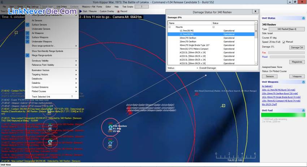This screenshot has height=167, width=307.
Task: Open the Status dropdown in Damage Status window
Action: [x=197, y=68]
